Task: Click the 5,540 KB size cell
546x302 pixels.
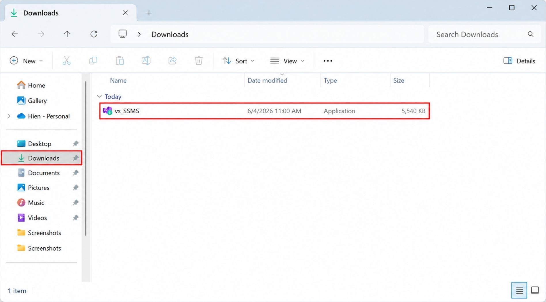Action: coord(413,111)
